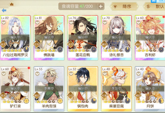The width and height of the screenshot is (165, 113).
Task: Select the 吉利虾 card
Action: pos(150,38)
